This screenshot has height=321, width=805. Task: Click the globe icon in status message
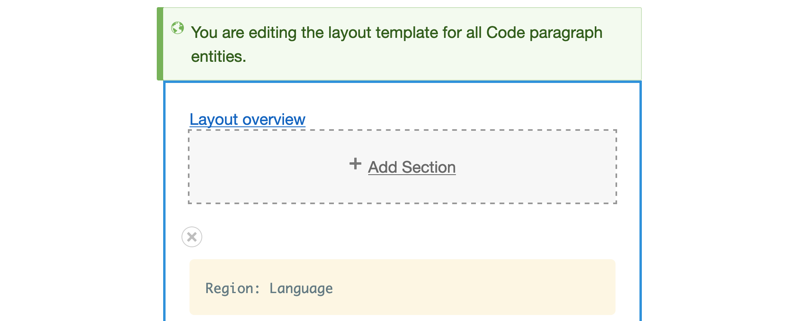coord(178,28)
